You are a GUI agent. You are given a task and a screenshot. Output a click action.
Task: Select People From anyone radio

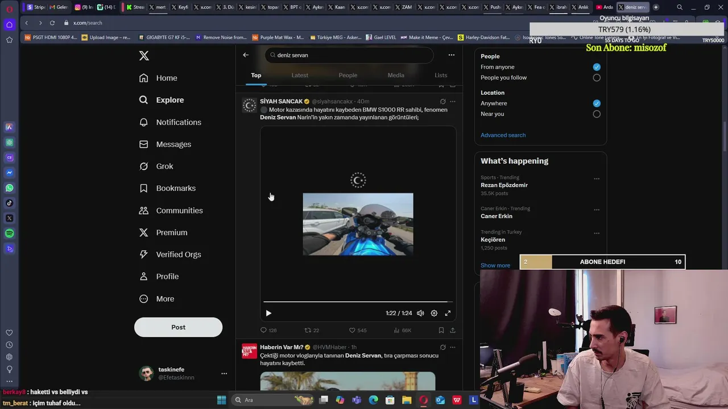(597, 67)
